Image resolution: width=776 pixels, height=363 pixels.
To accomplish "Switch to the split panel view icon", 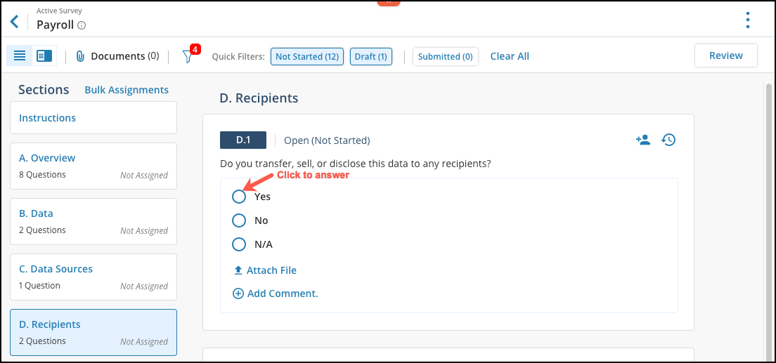I will (x=44, y=56).
